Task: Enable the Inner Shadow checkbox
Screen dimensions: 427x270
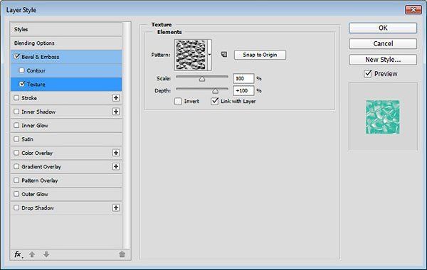Action: point(16,112)
